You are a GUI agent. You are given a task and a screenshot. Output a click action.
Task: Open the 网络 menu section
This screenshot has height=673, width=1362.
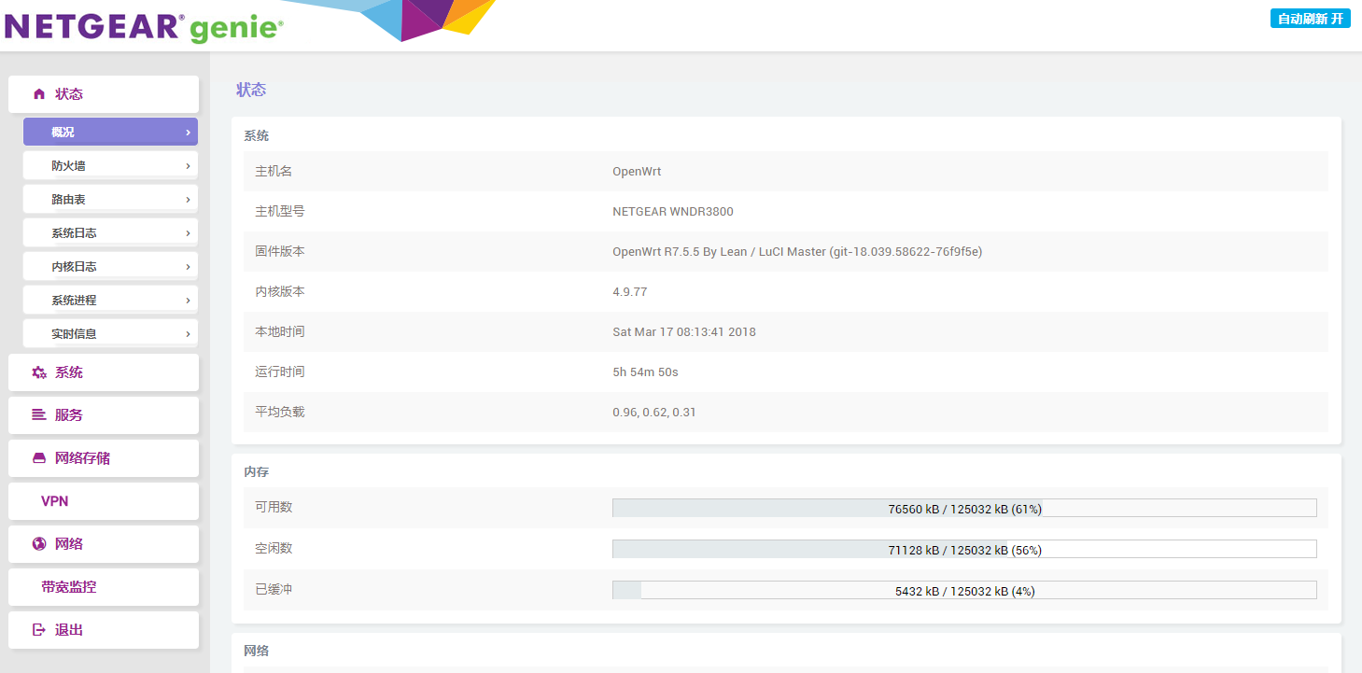[104, 544]
